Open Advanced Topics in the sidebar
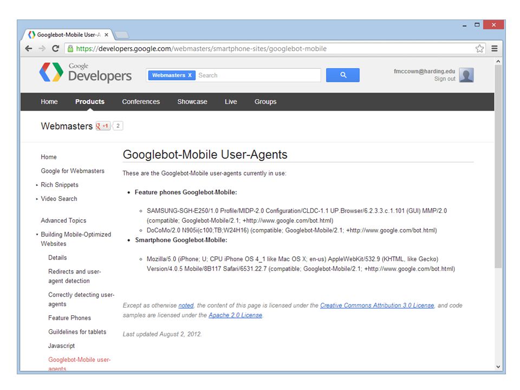The height and width of the screenshot is (390, 520). pos(63,220)
